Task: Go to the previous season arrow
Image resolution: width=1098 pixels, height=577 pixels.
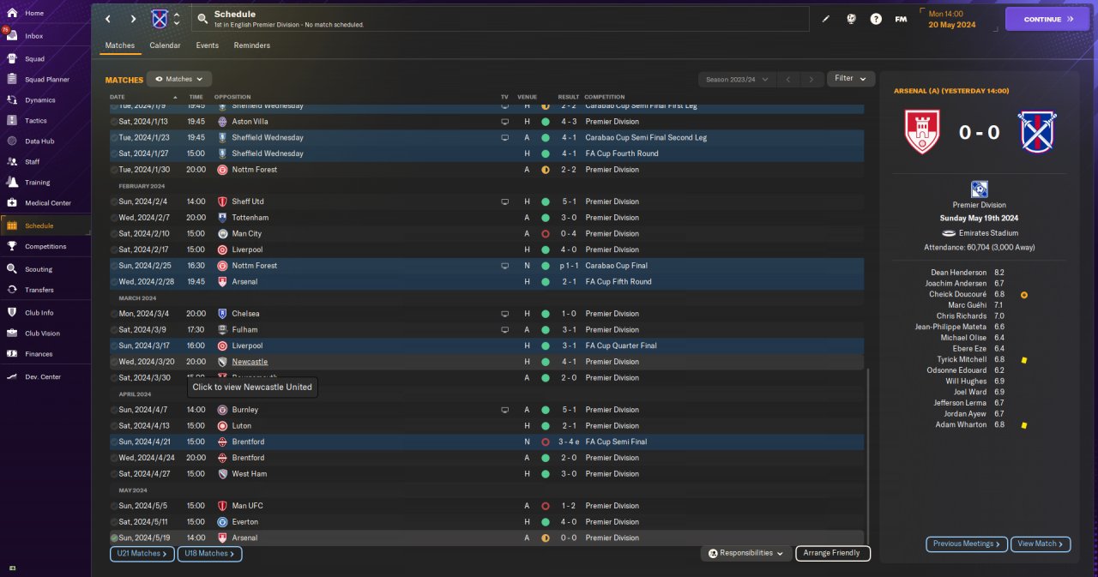Action: (x=787, y=79)
